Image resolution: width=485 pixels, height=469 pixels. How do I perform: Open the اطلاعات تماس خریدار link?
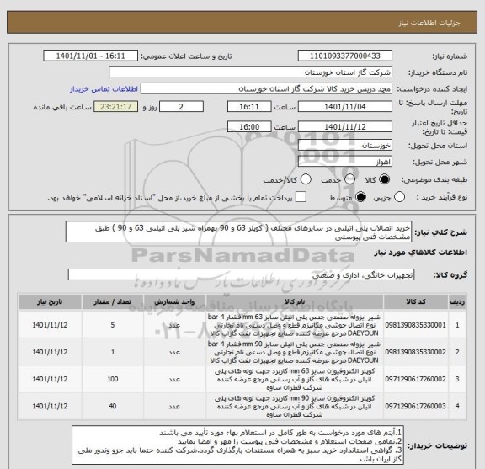tap(104, 89)
